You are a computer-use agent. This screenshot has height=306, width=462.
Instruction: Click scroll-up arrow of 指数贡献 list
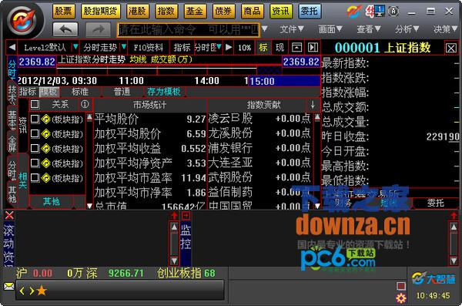click(317, 117)
